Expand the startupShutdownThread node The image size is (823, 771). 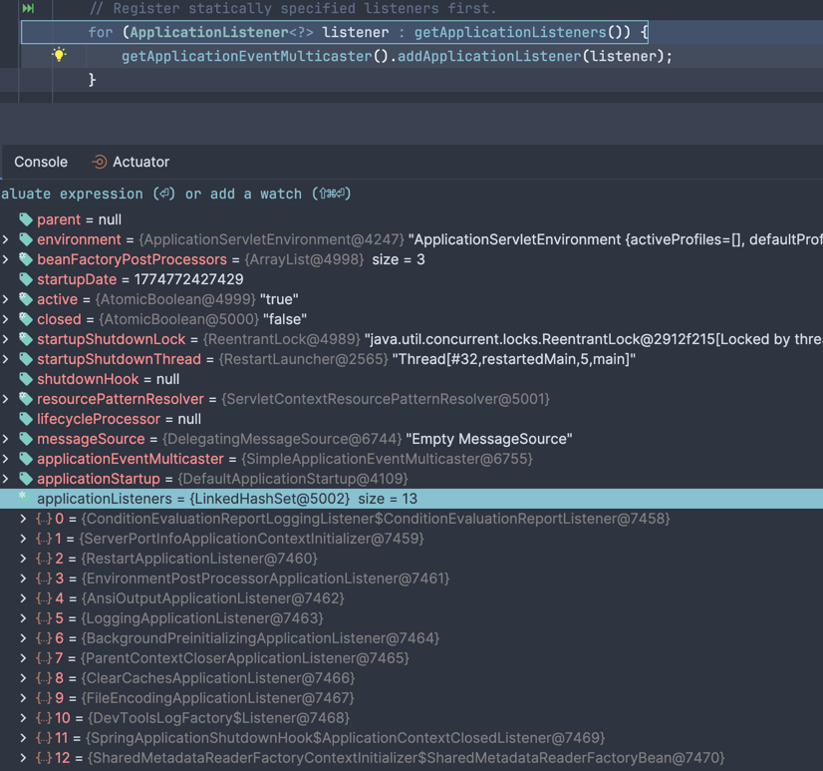8,359
